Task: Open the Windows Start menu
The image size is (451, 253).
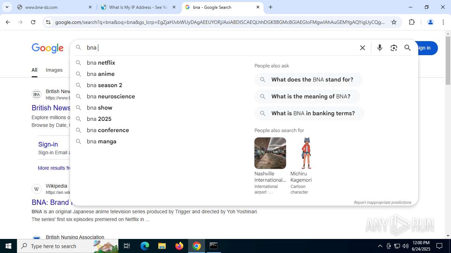Action: 8,246
